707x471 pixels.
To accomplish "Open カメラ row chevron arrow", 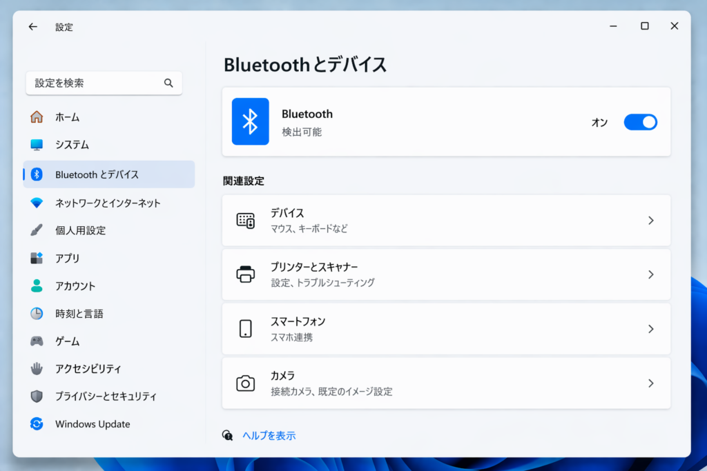I will pos(650,383).
